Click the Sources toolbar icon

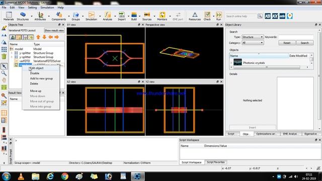147,16
